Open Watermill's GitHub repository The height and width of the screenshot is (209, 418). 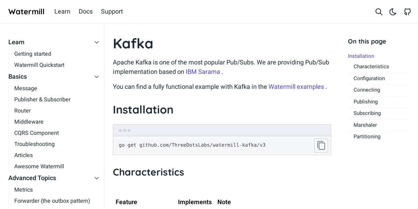[407, 11]
